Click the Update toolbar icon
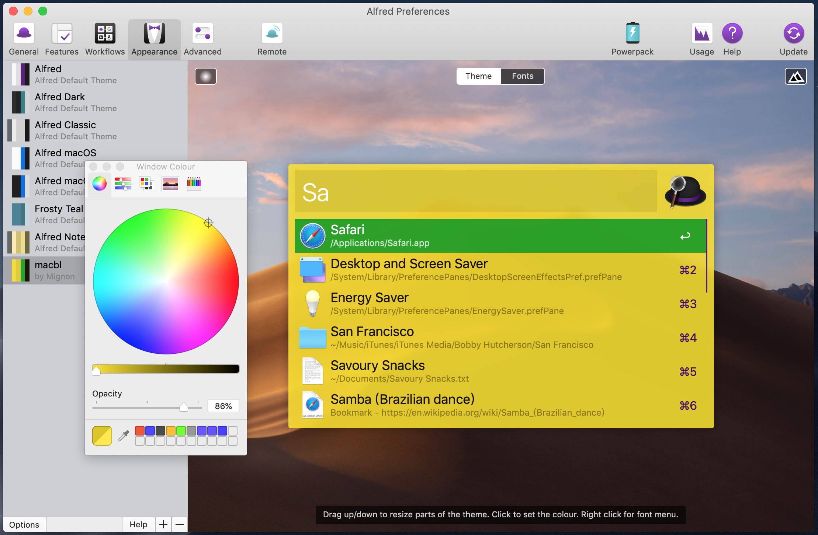The height and width of the screenshot is (535, 818). (x=793, y=39)
